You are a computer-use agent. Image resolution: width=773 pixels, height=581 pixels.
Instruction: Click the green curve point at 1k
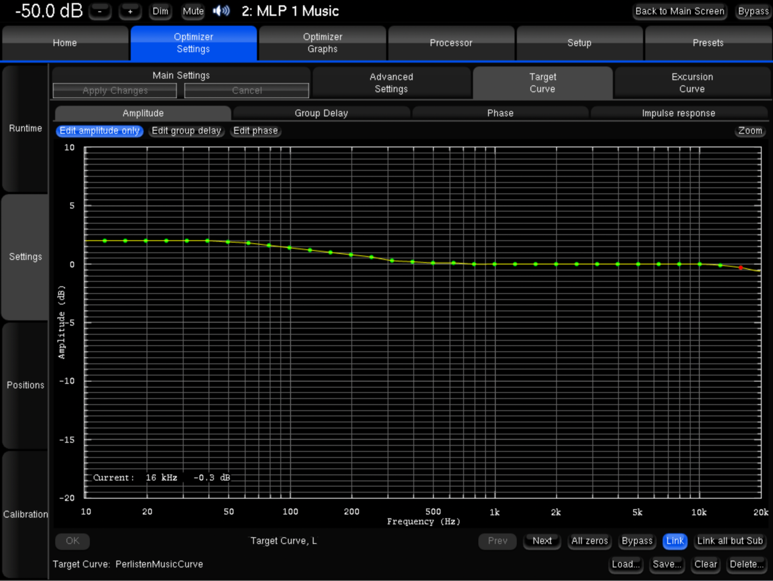[x=494, y=264]
